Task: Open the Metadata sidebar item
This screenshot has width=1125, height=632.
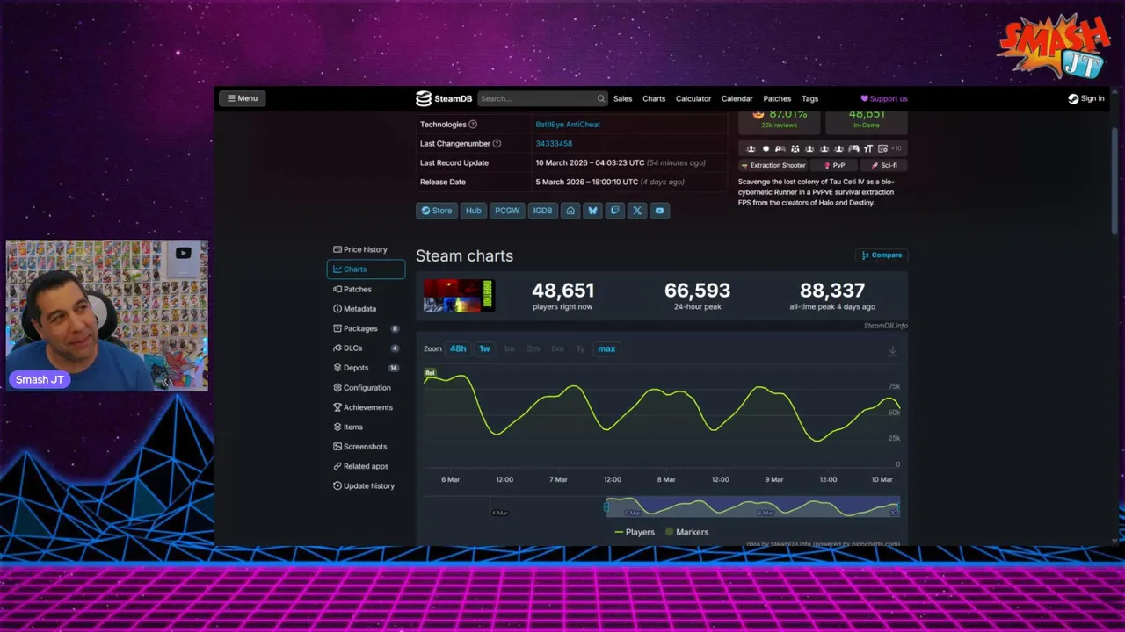Action: click(366, 309)
